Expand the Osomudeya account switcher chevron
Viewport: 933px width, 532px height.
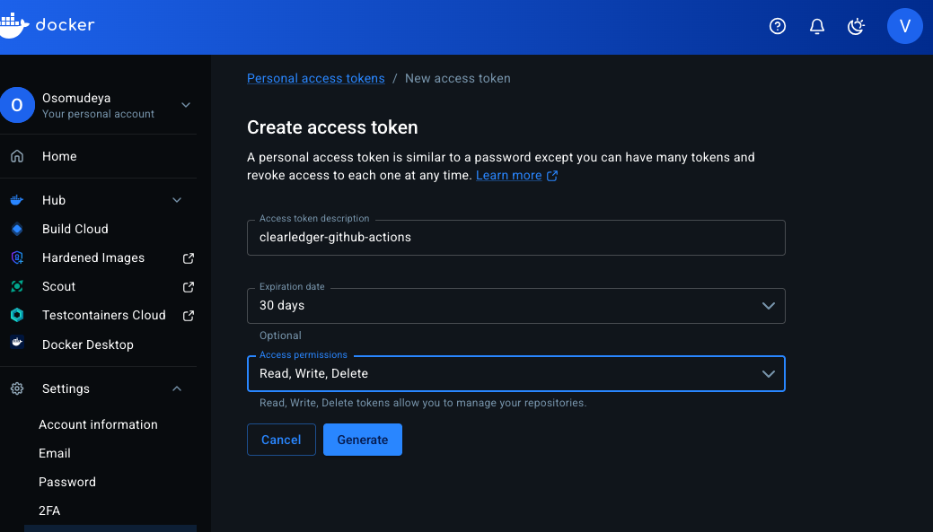click(x=186, y=105)
